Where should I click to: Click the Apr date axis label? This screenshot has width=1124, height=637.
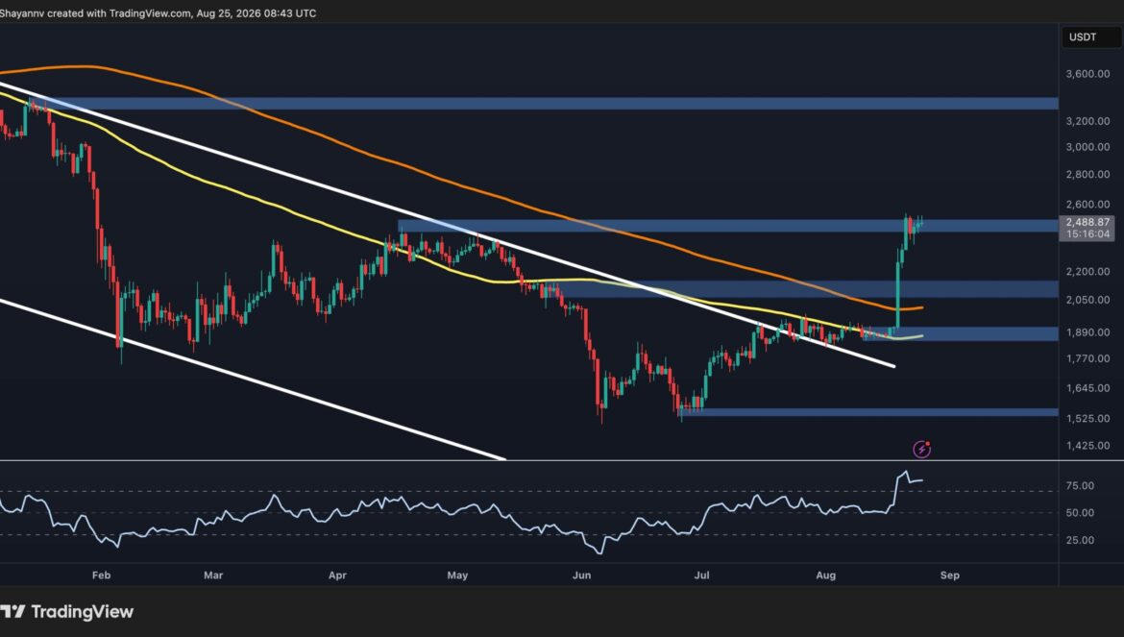pos(337,576)
